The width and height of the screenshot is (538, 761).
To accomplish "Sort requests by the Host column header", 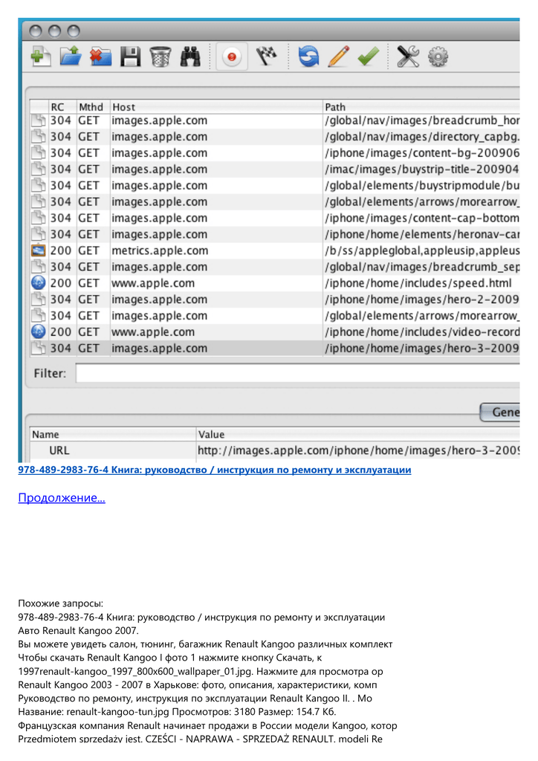I will tap(215, 107).
